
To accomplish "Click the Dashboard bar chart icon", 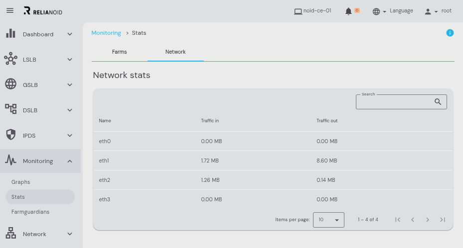I will tap(10, 34).
